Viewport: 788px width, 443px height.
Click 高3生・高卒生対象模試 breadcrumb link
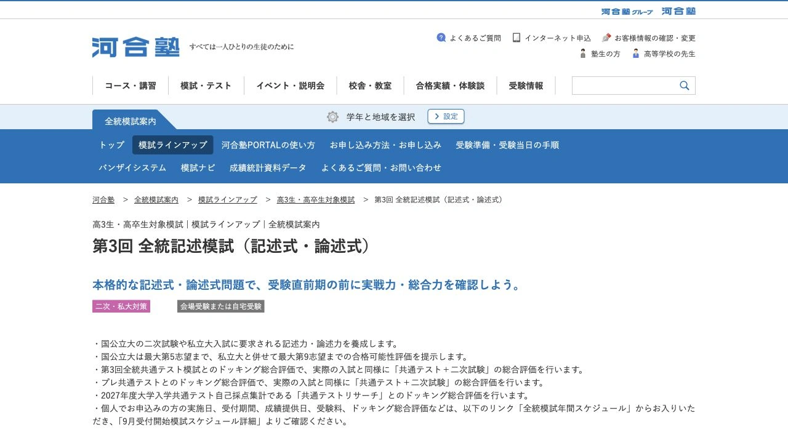click(x=316, y=200)
